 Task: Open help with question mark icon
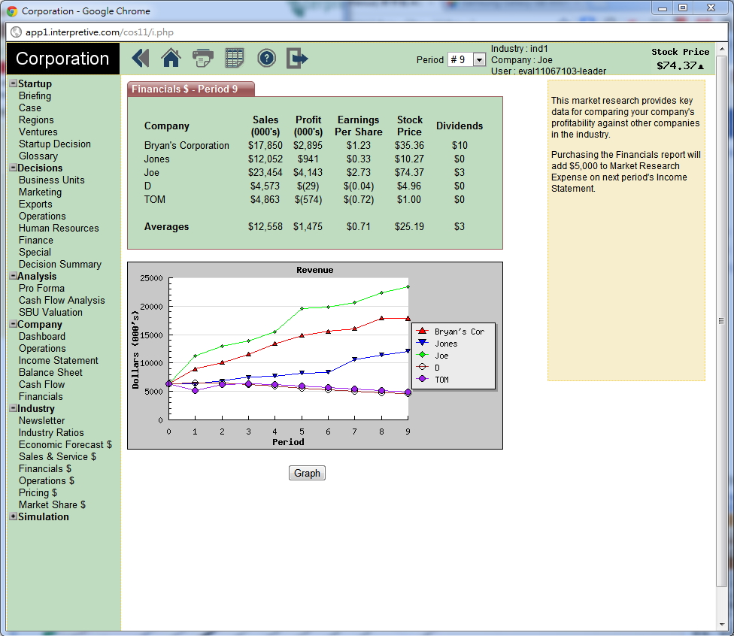tap(266, 58)
